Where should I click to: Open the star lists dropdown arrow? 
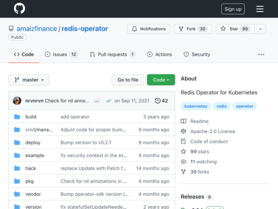tap(260, 29)
